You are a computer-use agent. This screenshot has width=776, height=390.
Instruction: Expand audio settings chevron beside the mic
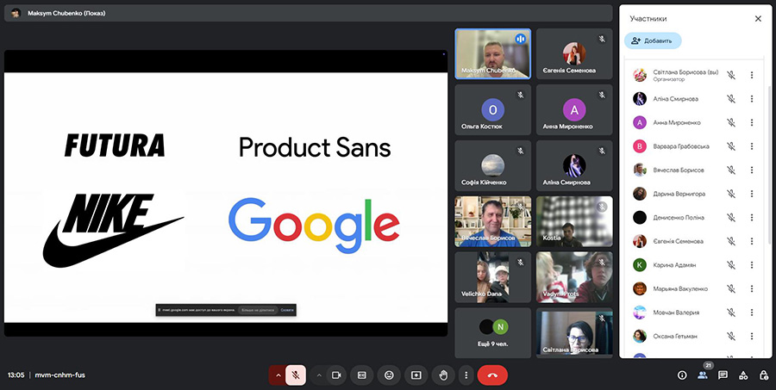tap(278, 375)
